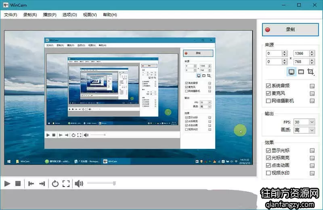This screenshot has height=210, width=323.
Task: Toggle 光标高亮 checkbox
Action: 268,158
